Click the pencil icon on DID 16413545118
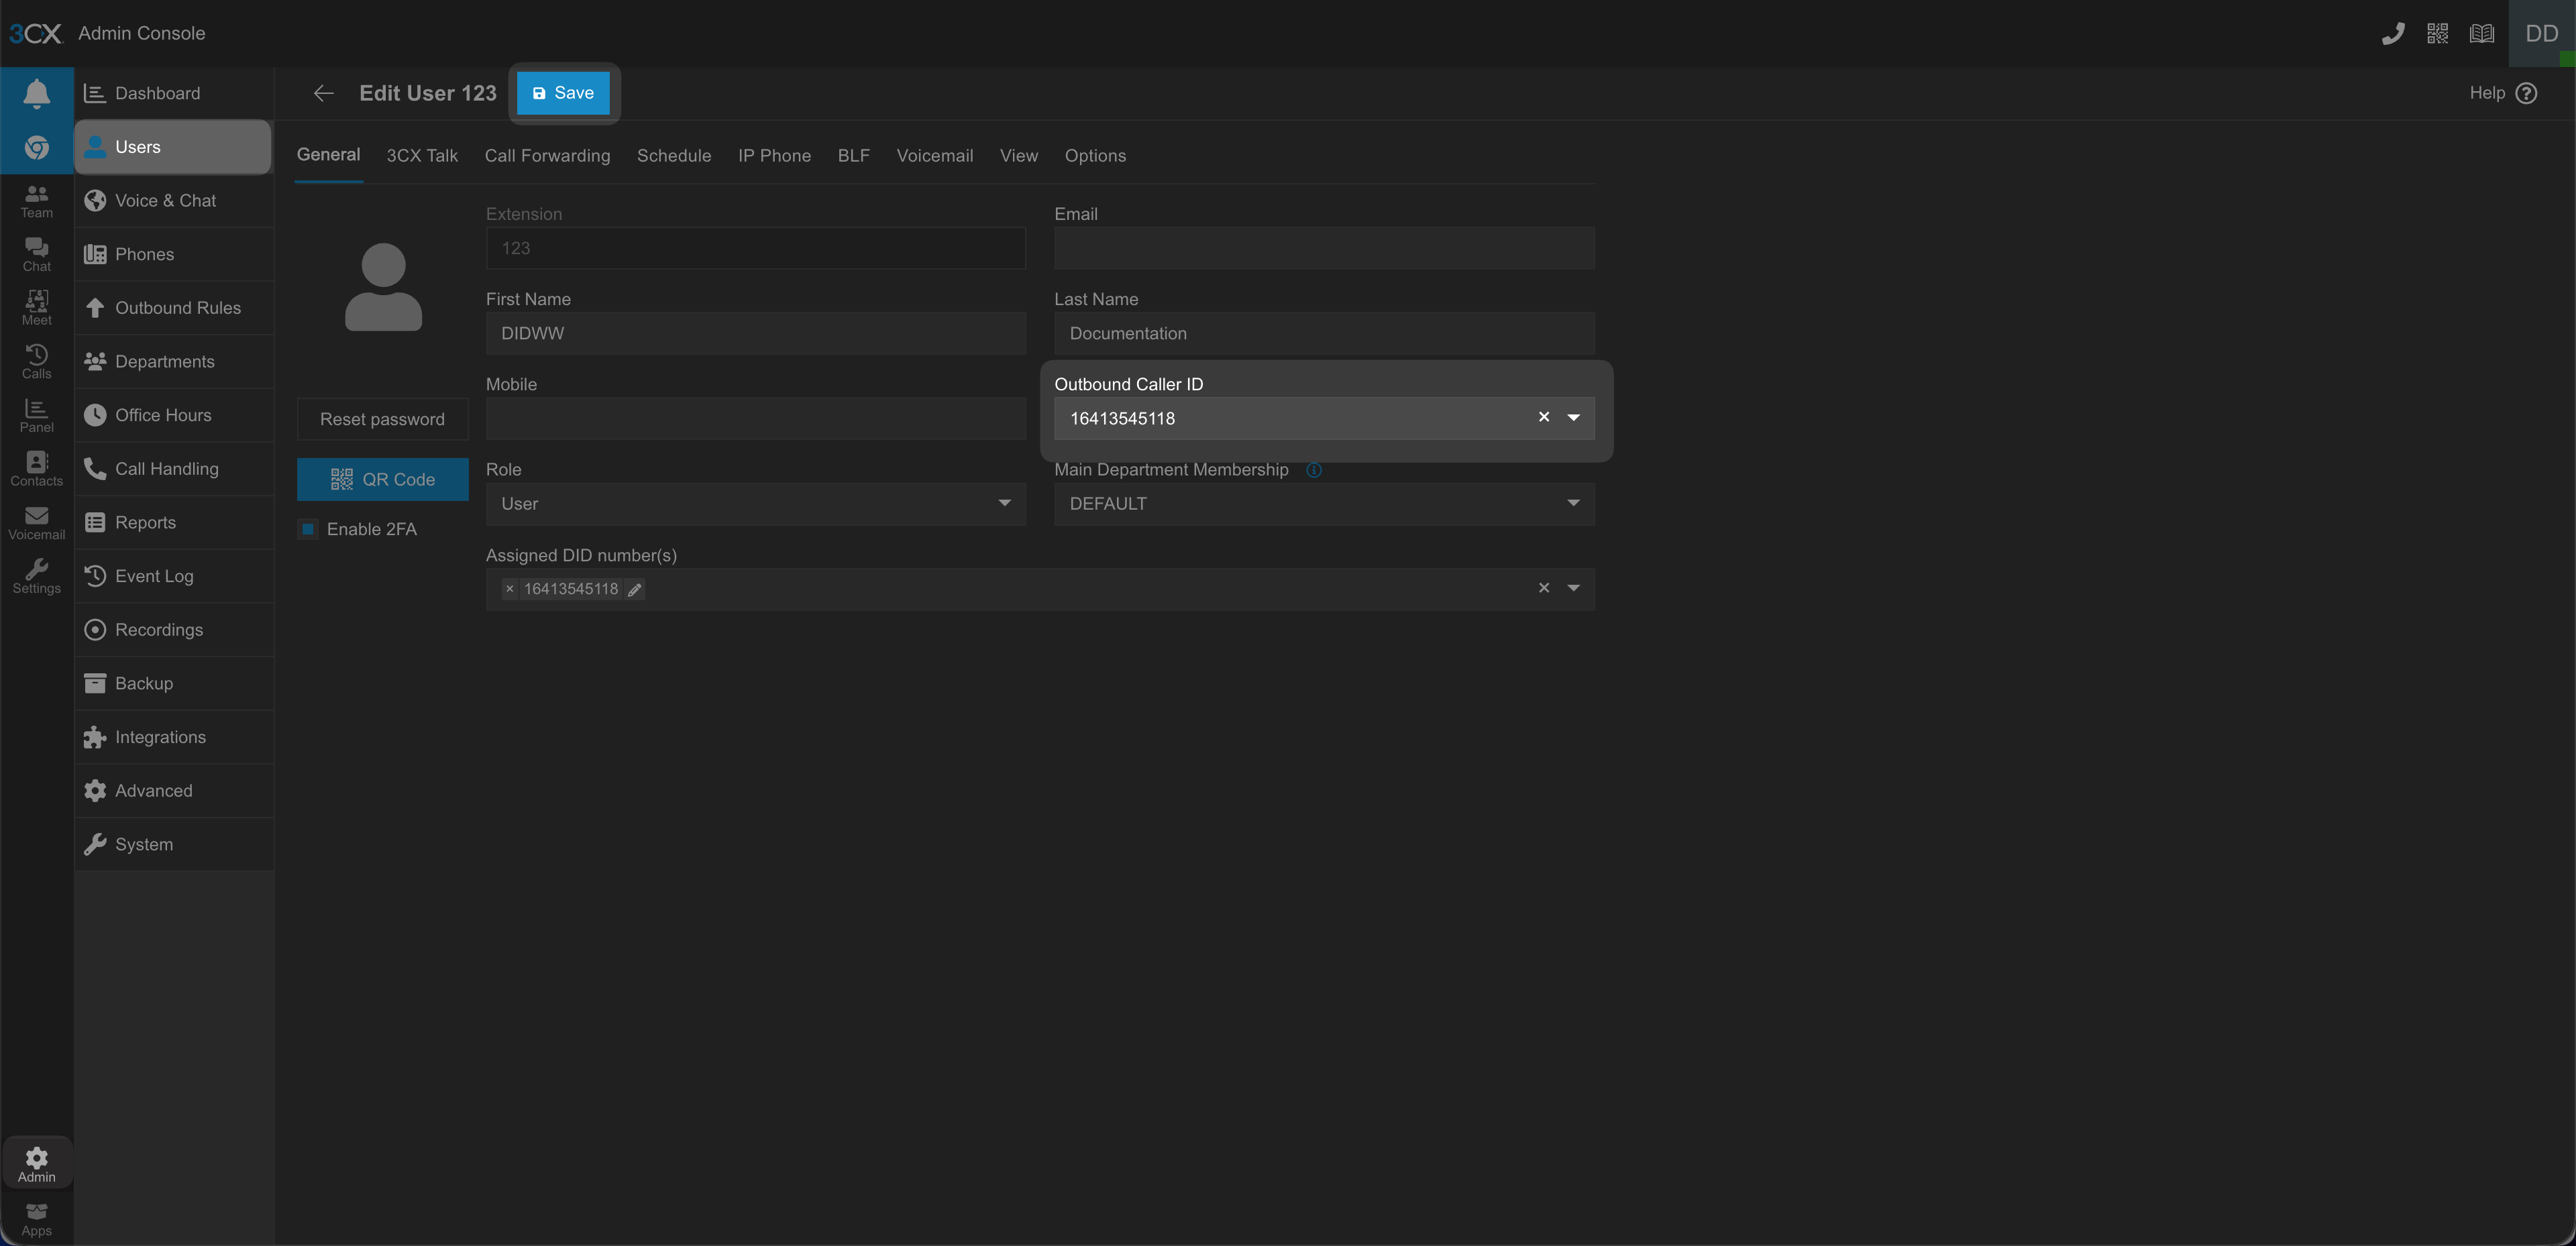The height and width of the screenshot is (1246, 2576). click(634, 590)
